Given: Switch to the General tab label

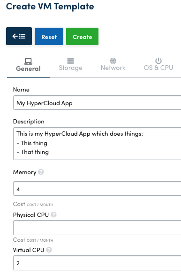Looking at the screenshot, I should point(28,69).
